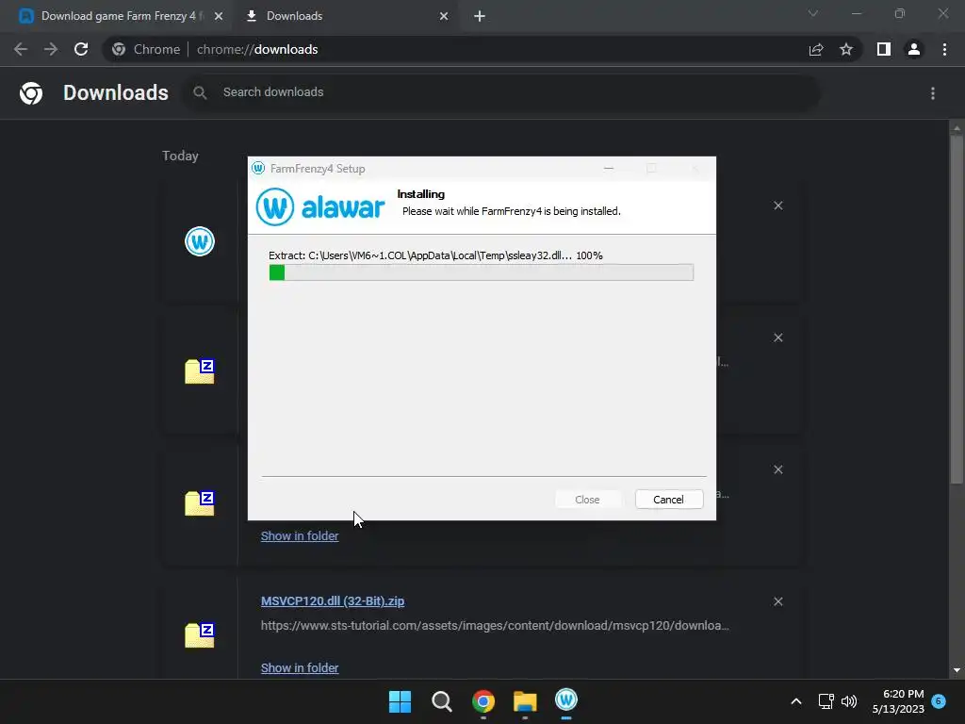This screenshot has height=724, width=965.
Task: Open the notification center badge
Action: 939,701
